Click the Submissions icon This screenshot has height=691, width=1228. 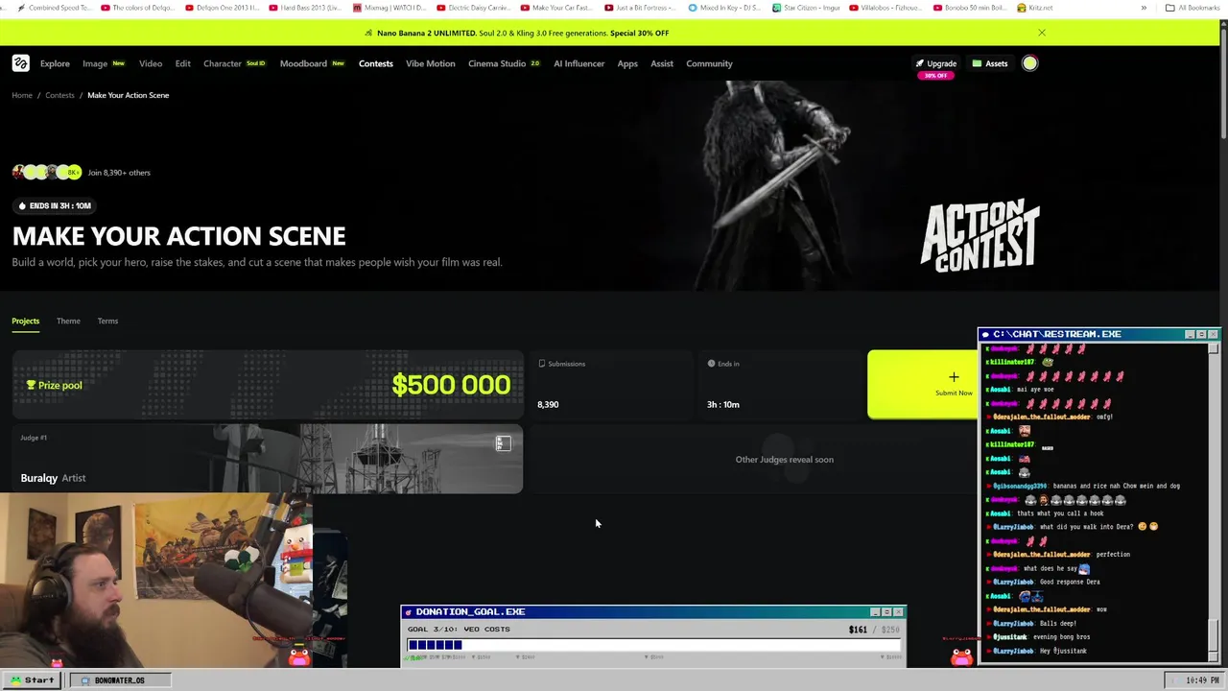[x=542, y=364]
